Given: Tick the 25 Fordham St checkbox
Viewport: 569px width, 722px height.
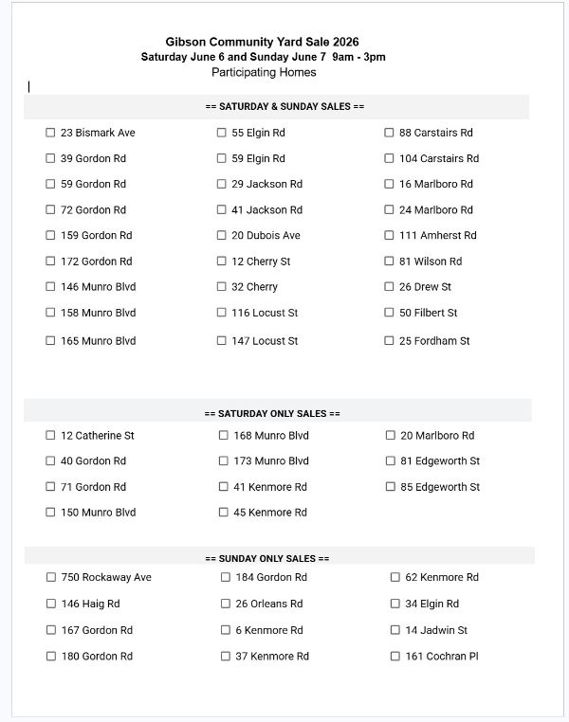Looking at the screenshot, I should [389, 341].
